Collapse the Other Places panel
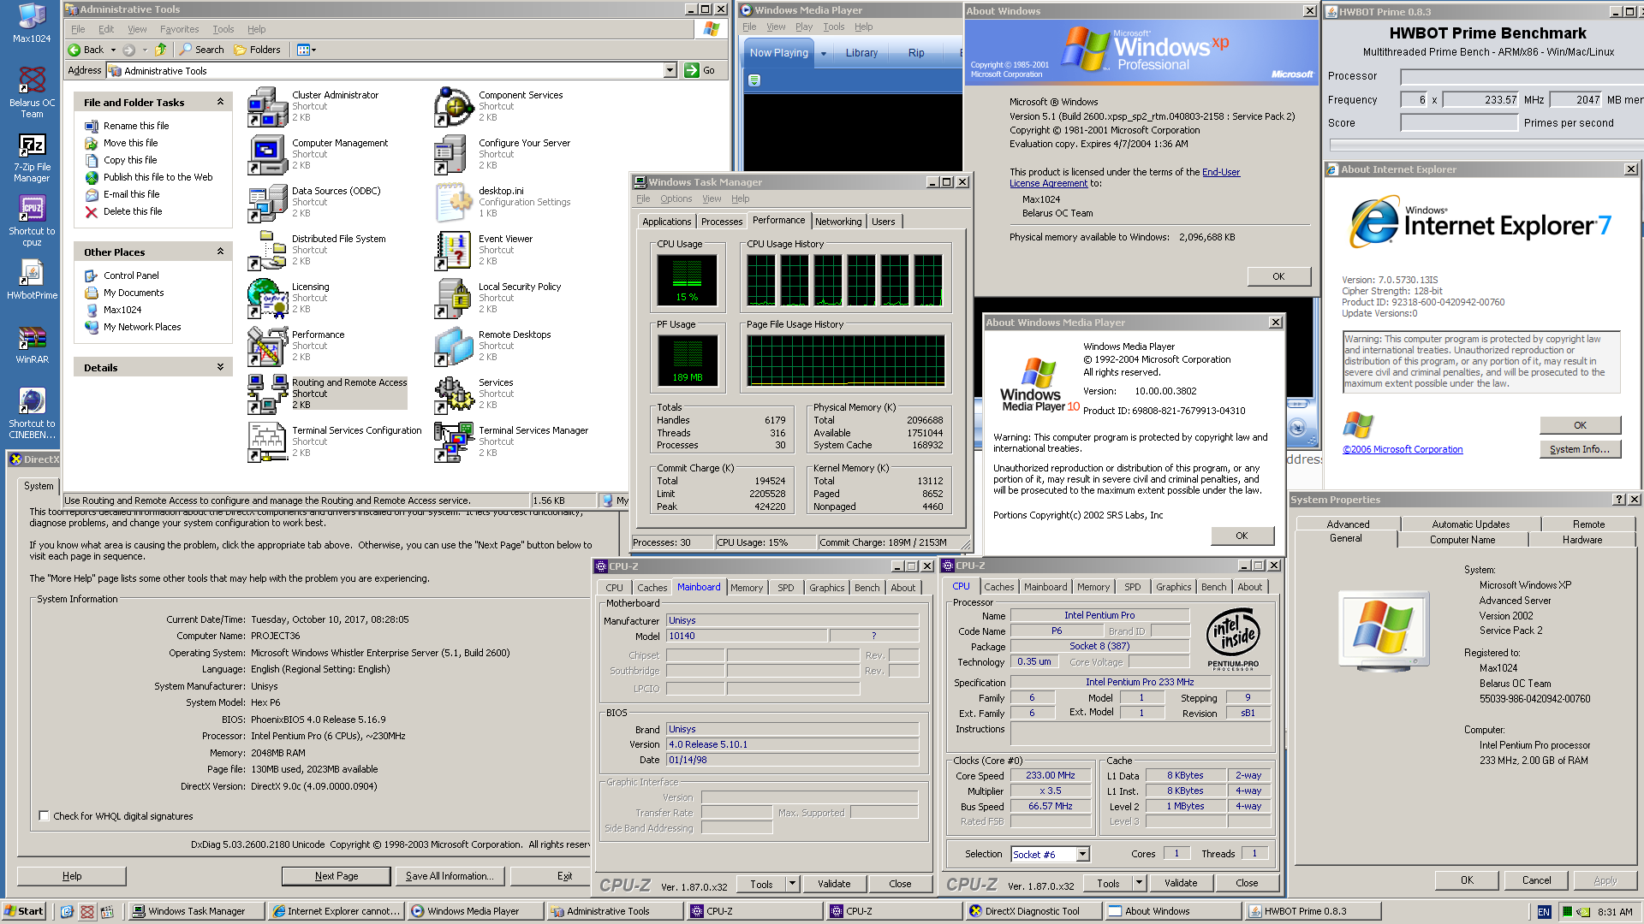The height and width of the screenshot is (924, 1644). coord(220,252)
